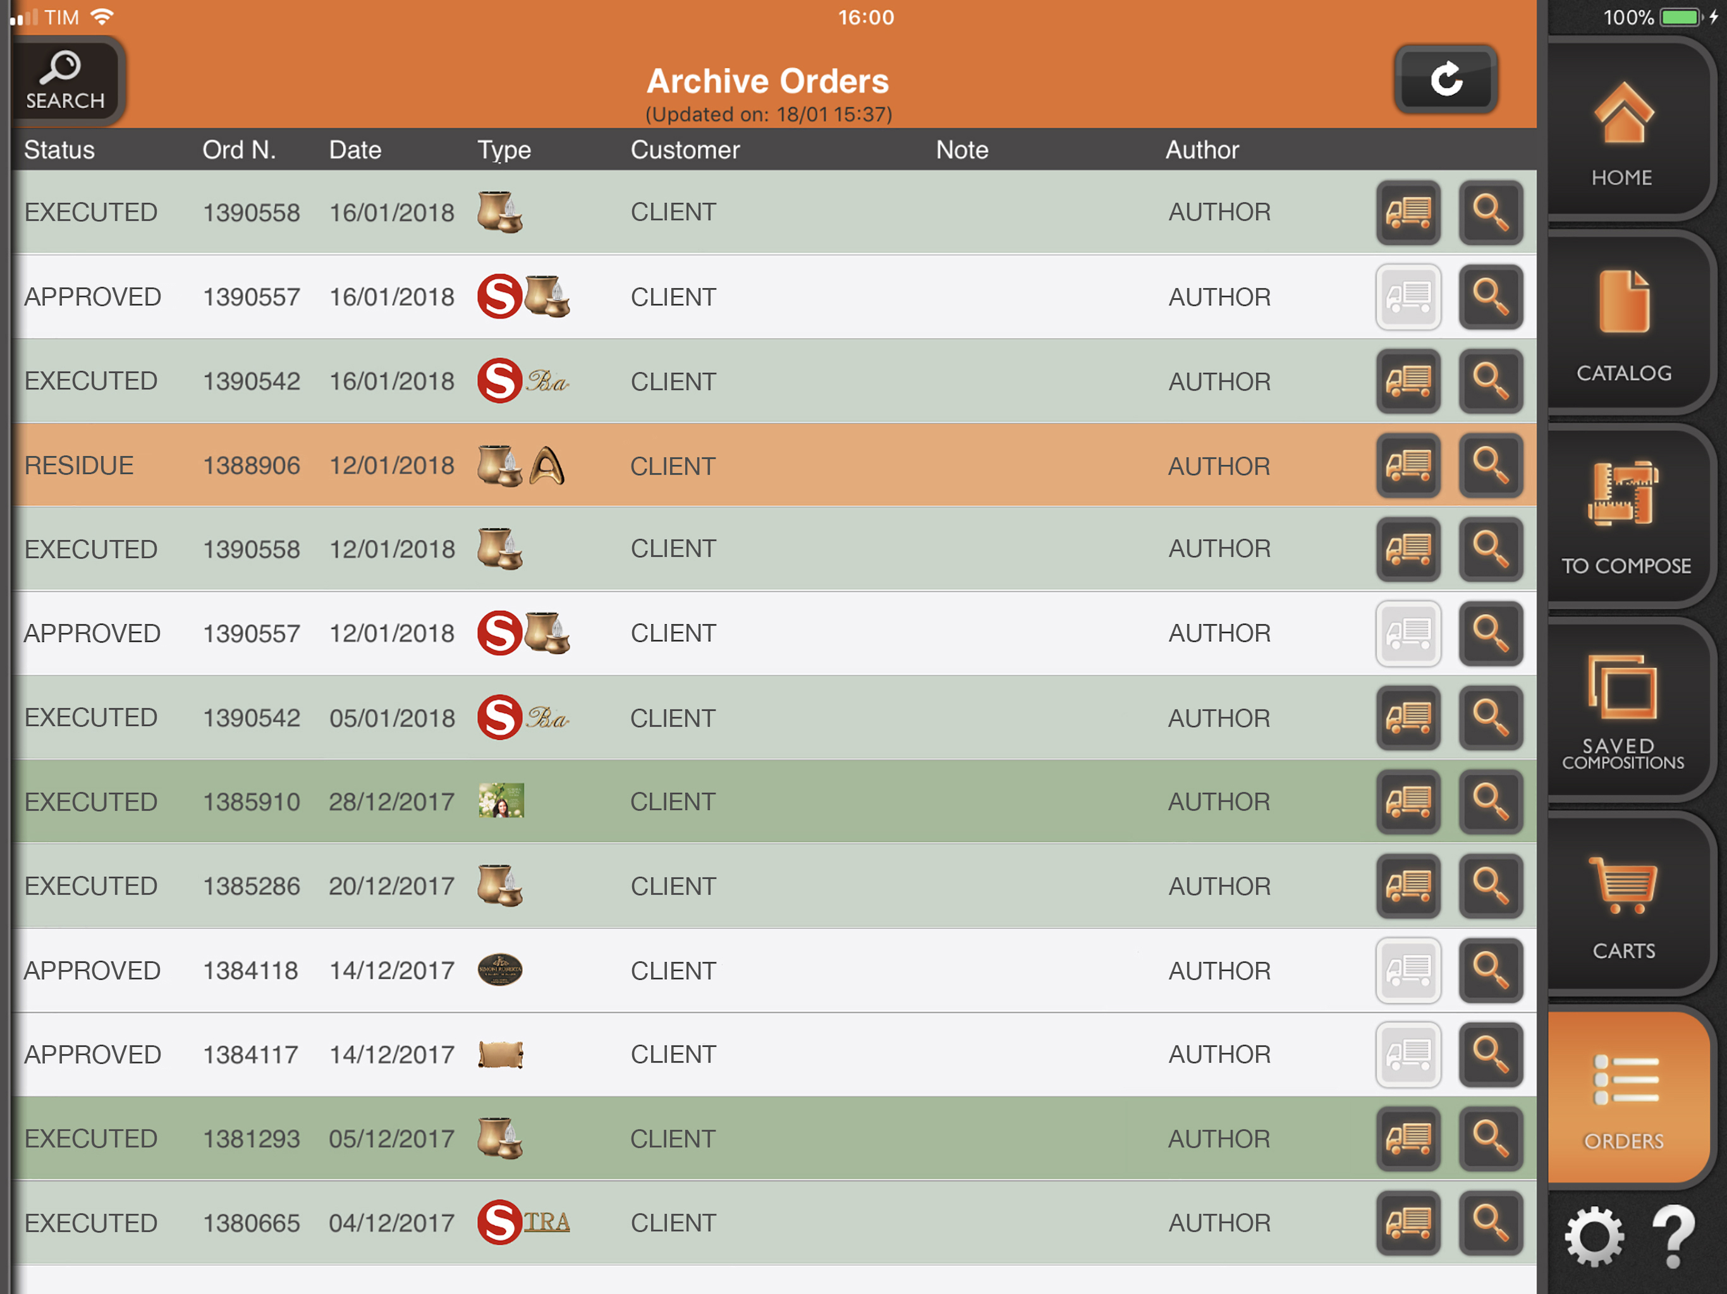
Task: Click the 16:00 clock in status bar
Action: coord(866,17)
